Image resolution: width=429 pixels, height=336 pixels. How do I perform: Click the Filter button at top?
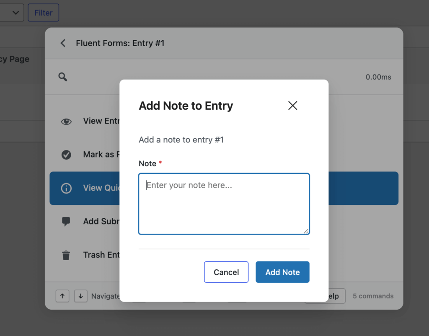tap(43, 13)
